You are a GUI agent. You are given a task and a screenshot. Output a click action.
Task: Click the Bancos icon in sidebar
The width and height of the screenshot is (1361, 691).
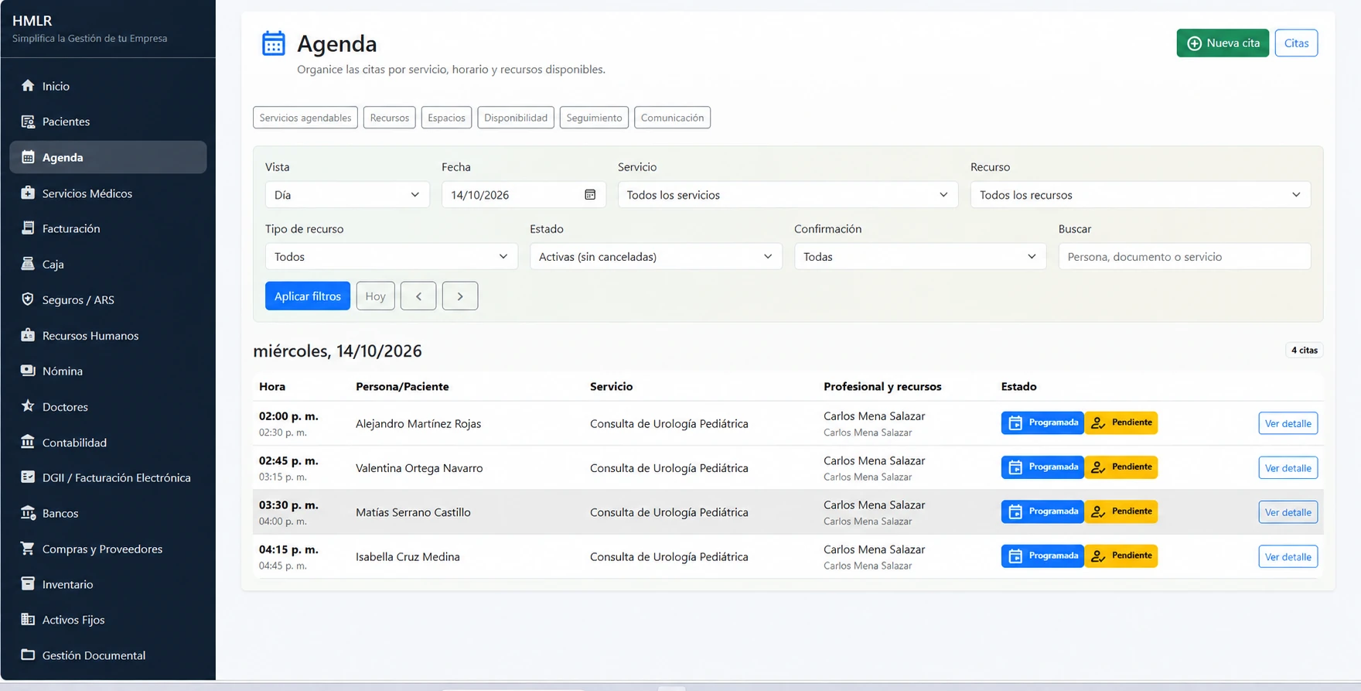click(28, 512)
